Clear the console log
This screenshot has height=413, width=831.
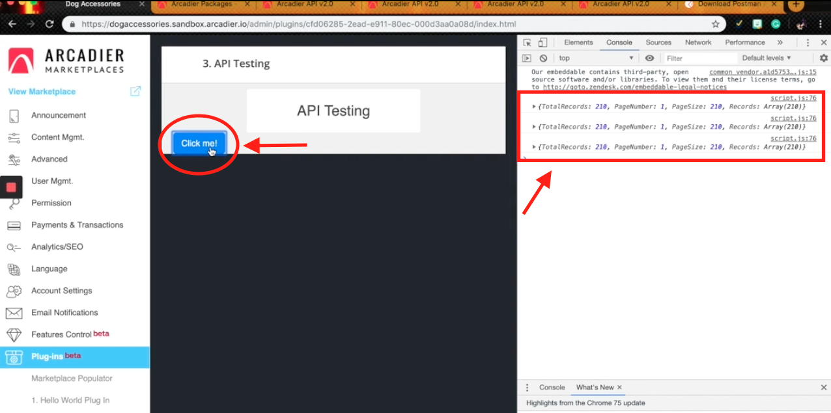tap(543, 58)
